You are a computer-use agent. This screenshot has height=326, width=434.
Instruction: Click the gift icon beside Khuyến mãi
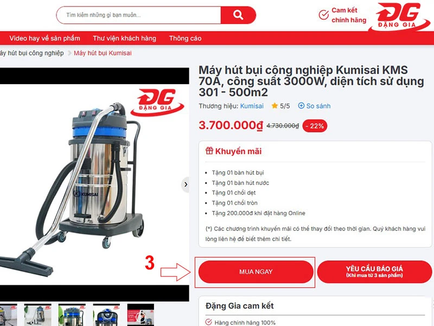coord(209,151)
